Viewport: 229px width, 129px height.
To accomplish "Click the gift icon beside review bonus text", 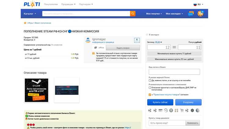I will coord(93,53).
